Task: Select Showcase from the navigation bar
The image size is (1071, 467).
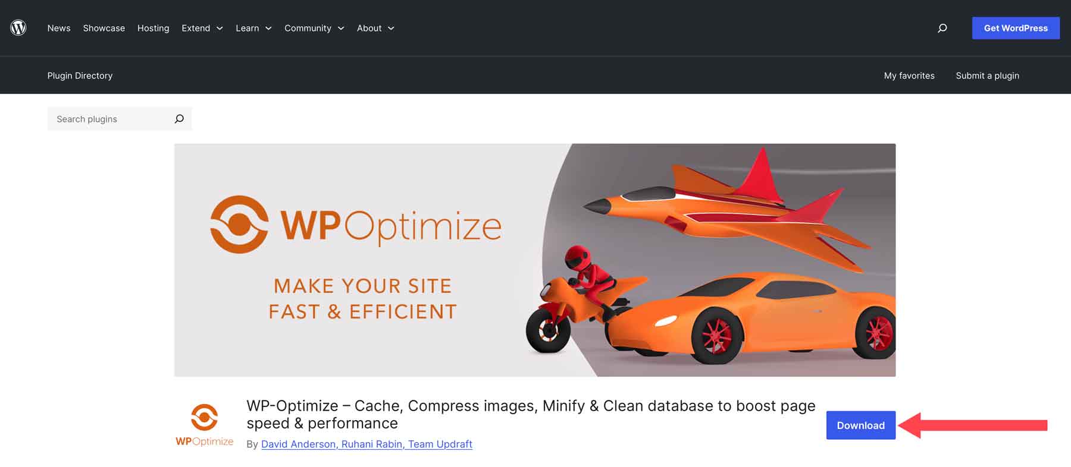Action: tap(104, 28)
